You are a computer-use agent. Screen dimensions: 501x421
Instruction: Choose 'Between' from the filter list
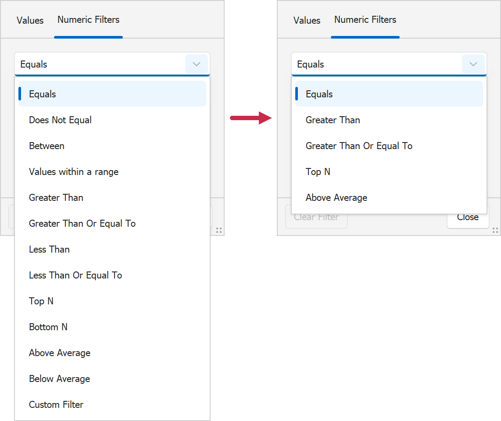click(47, 146)
